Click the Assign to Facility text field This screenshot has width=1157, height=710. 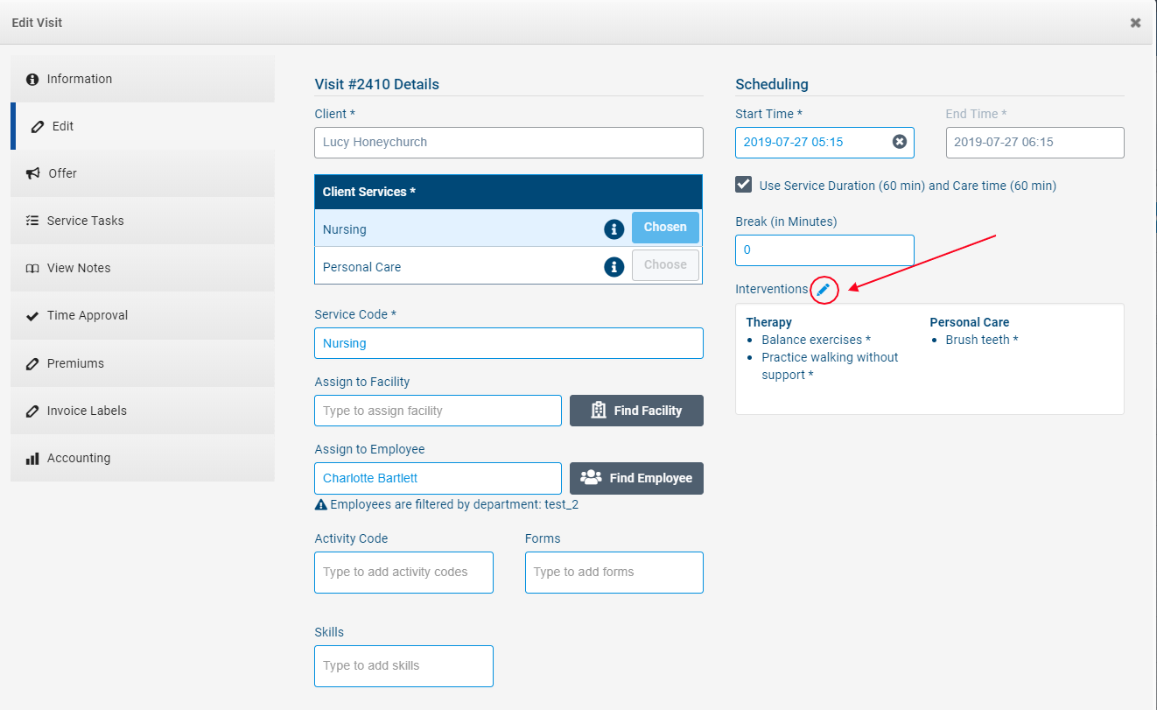click(x=438, y=411)
